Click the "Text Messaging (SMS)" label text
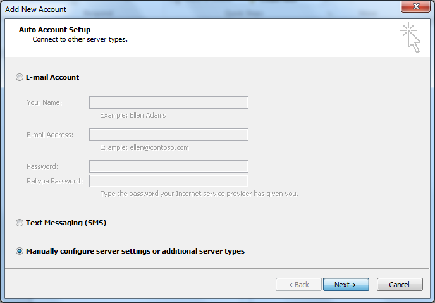Viewport: 435px width, 303px height. (x=66, y=223)
